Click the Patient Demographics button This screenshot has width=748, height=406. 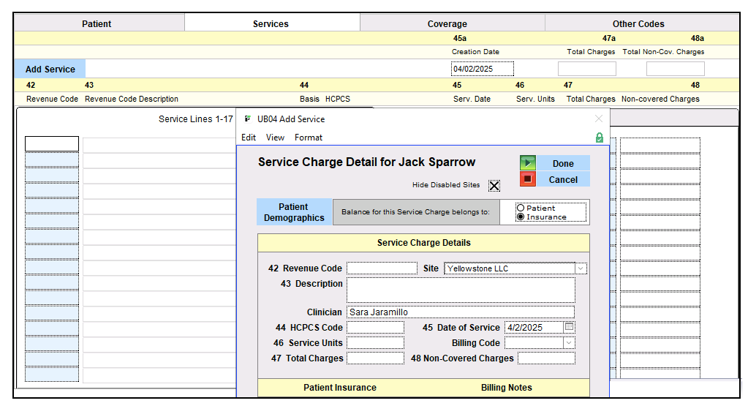click(294, 212)
